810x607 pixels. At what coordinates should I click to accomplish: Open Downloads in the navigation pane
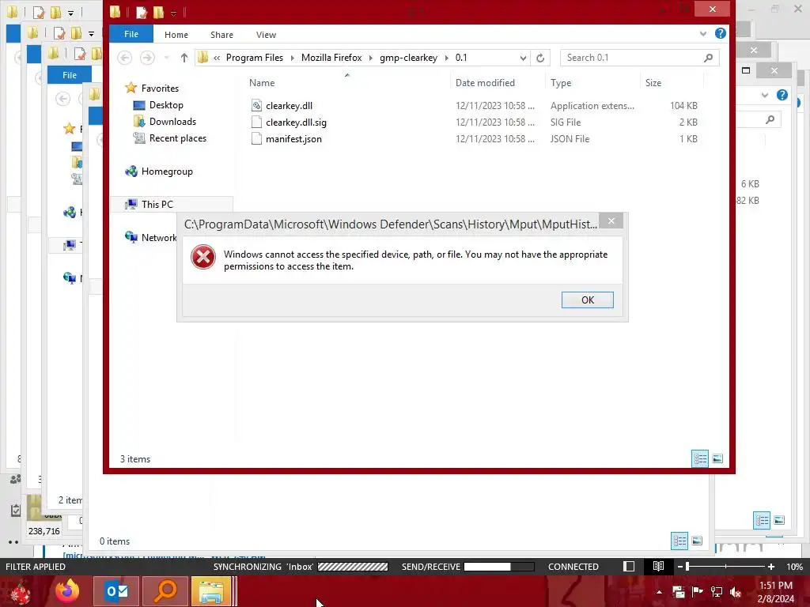[172, 121]
